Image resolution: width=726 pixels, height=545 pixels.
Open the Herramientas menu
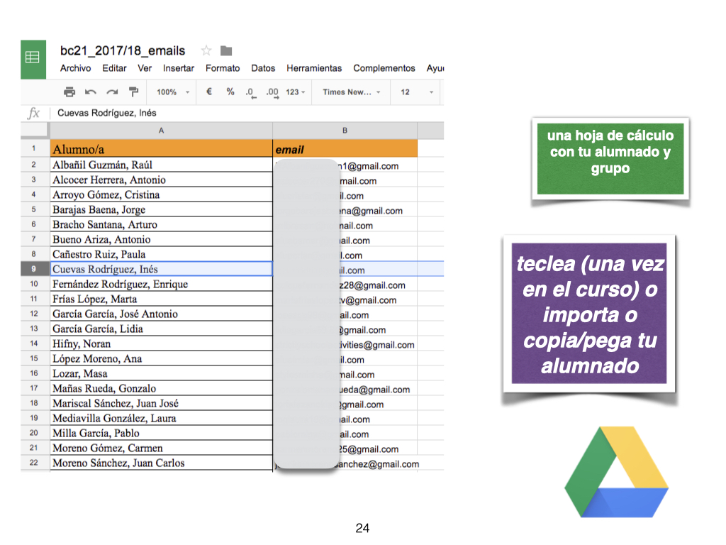tap(314, 68)
